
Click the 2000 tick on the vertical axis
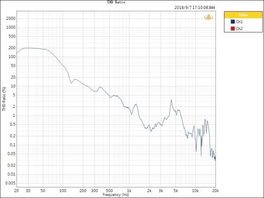pyautogui.click(x=11, y=19)
